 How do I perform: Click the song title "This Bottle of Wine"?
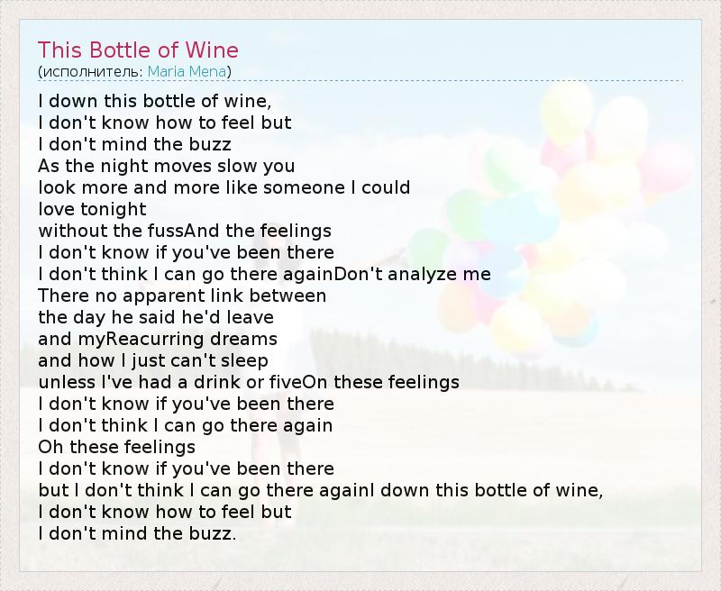pos(138,50)
